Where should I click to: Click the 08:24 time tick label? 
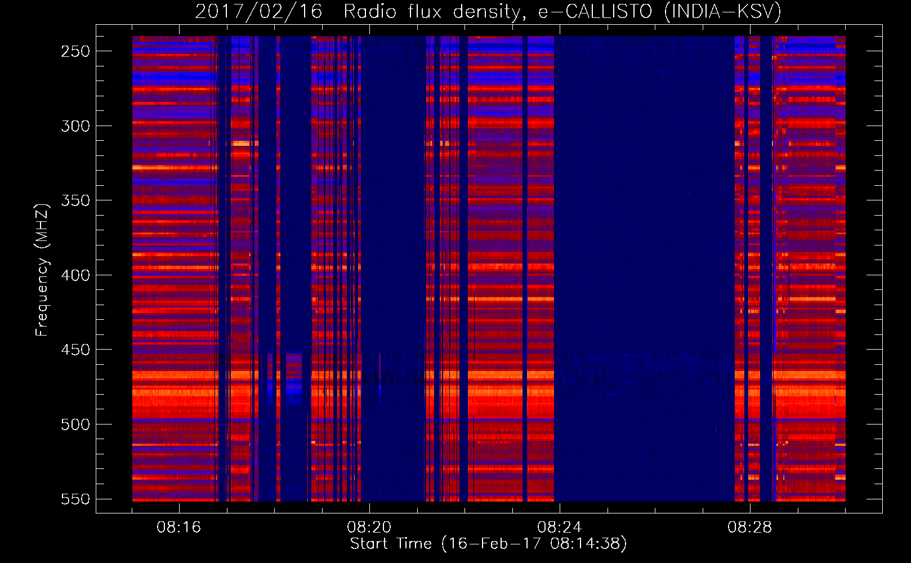560,528
